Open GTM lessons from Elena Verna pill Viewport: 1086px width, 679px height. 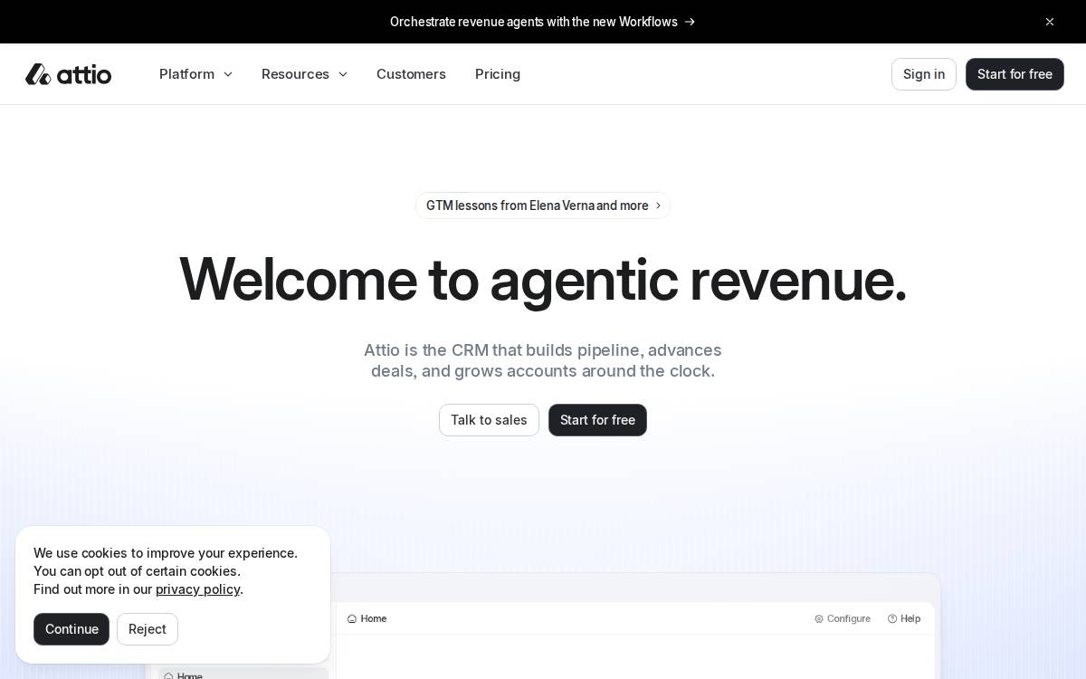click(543, 206)
